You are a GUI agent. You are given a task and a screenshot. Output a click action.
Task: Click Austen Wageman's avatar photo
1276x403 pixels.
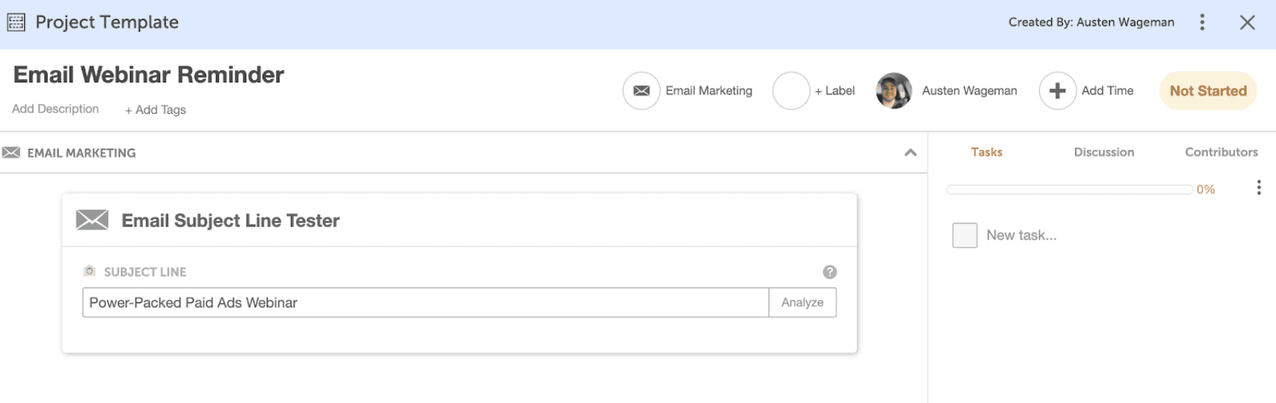coord(894,91)
